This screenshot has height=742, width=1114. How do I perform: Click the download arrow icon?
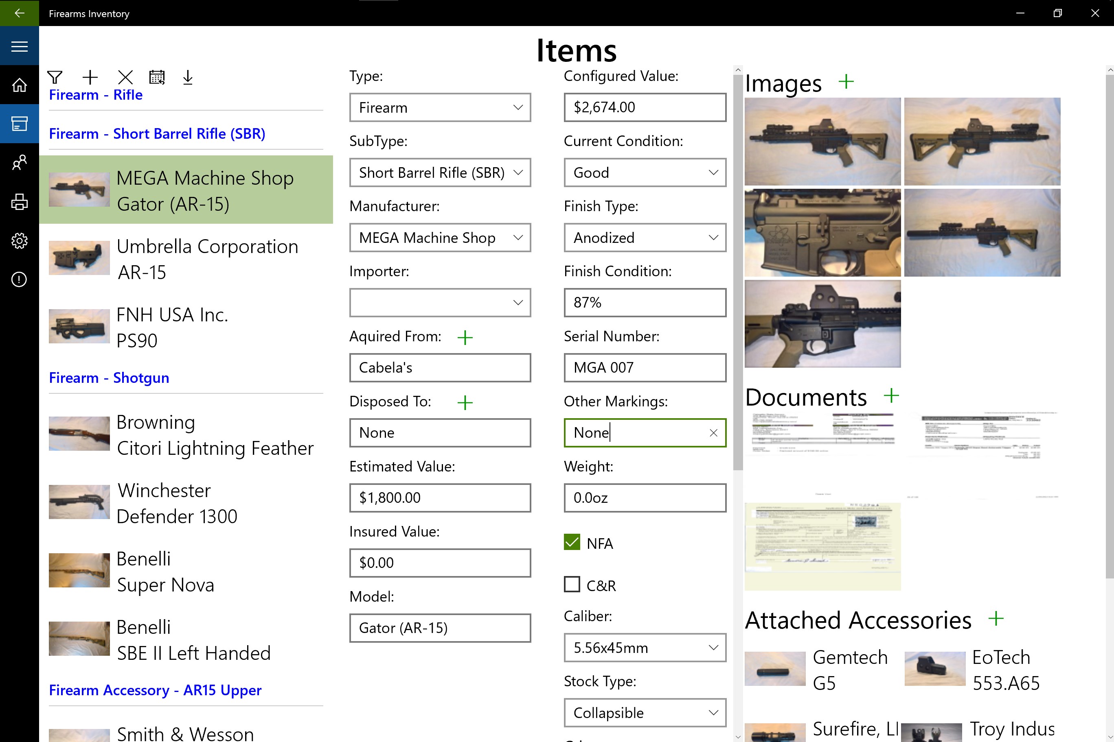coord(188,77)
